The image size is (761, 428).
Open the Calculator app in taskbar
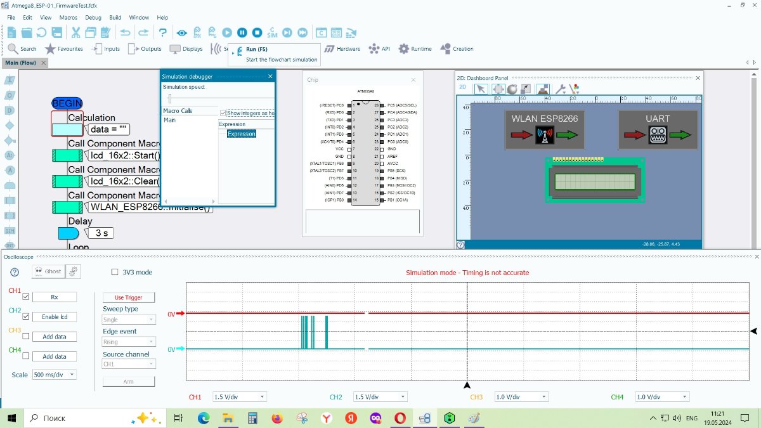pos(252,418)
